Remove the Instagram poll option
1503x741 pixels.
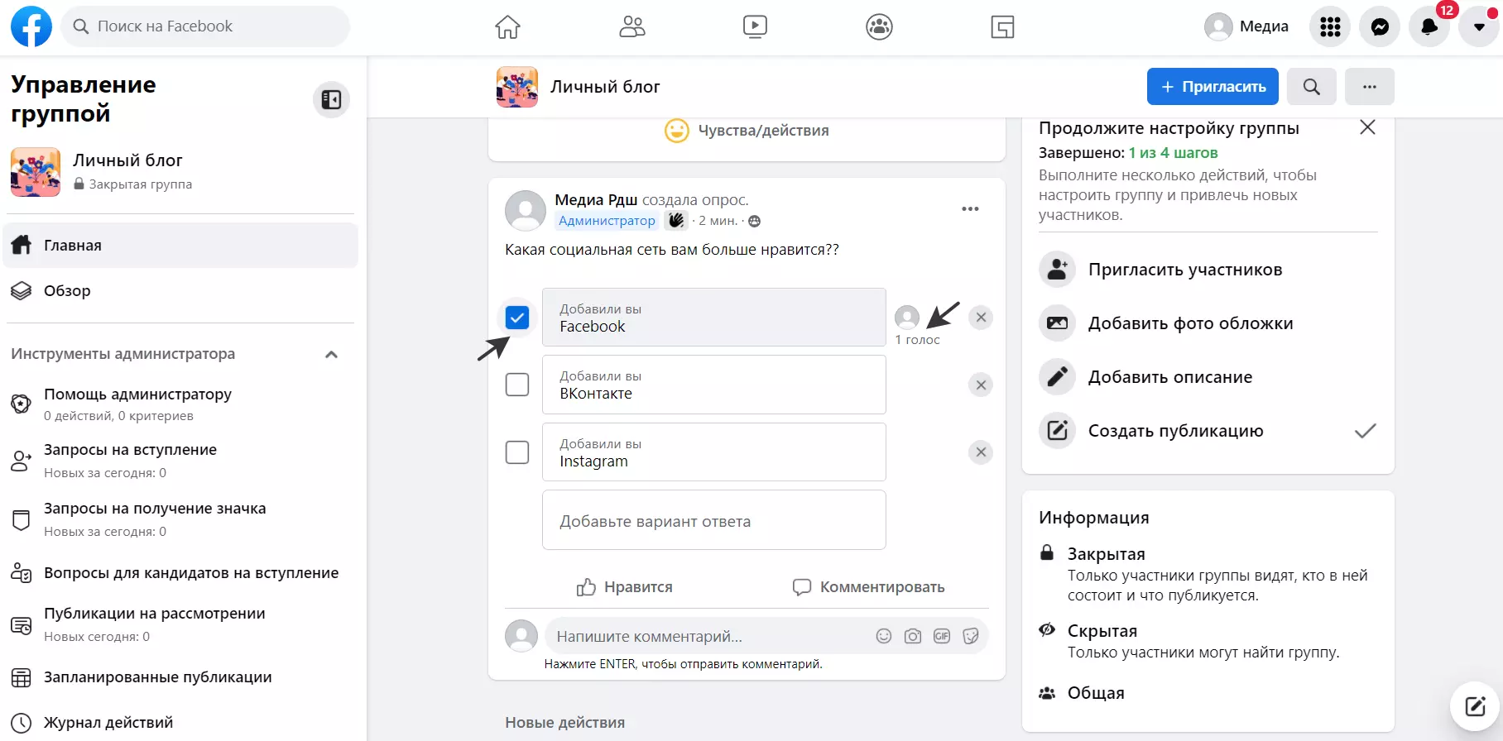(981, 452)
